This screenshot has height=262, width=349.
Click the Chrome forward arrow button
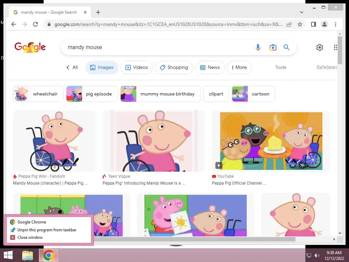pos(25,24)
